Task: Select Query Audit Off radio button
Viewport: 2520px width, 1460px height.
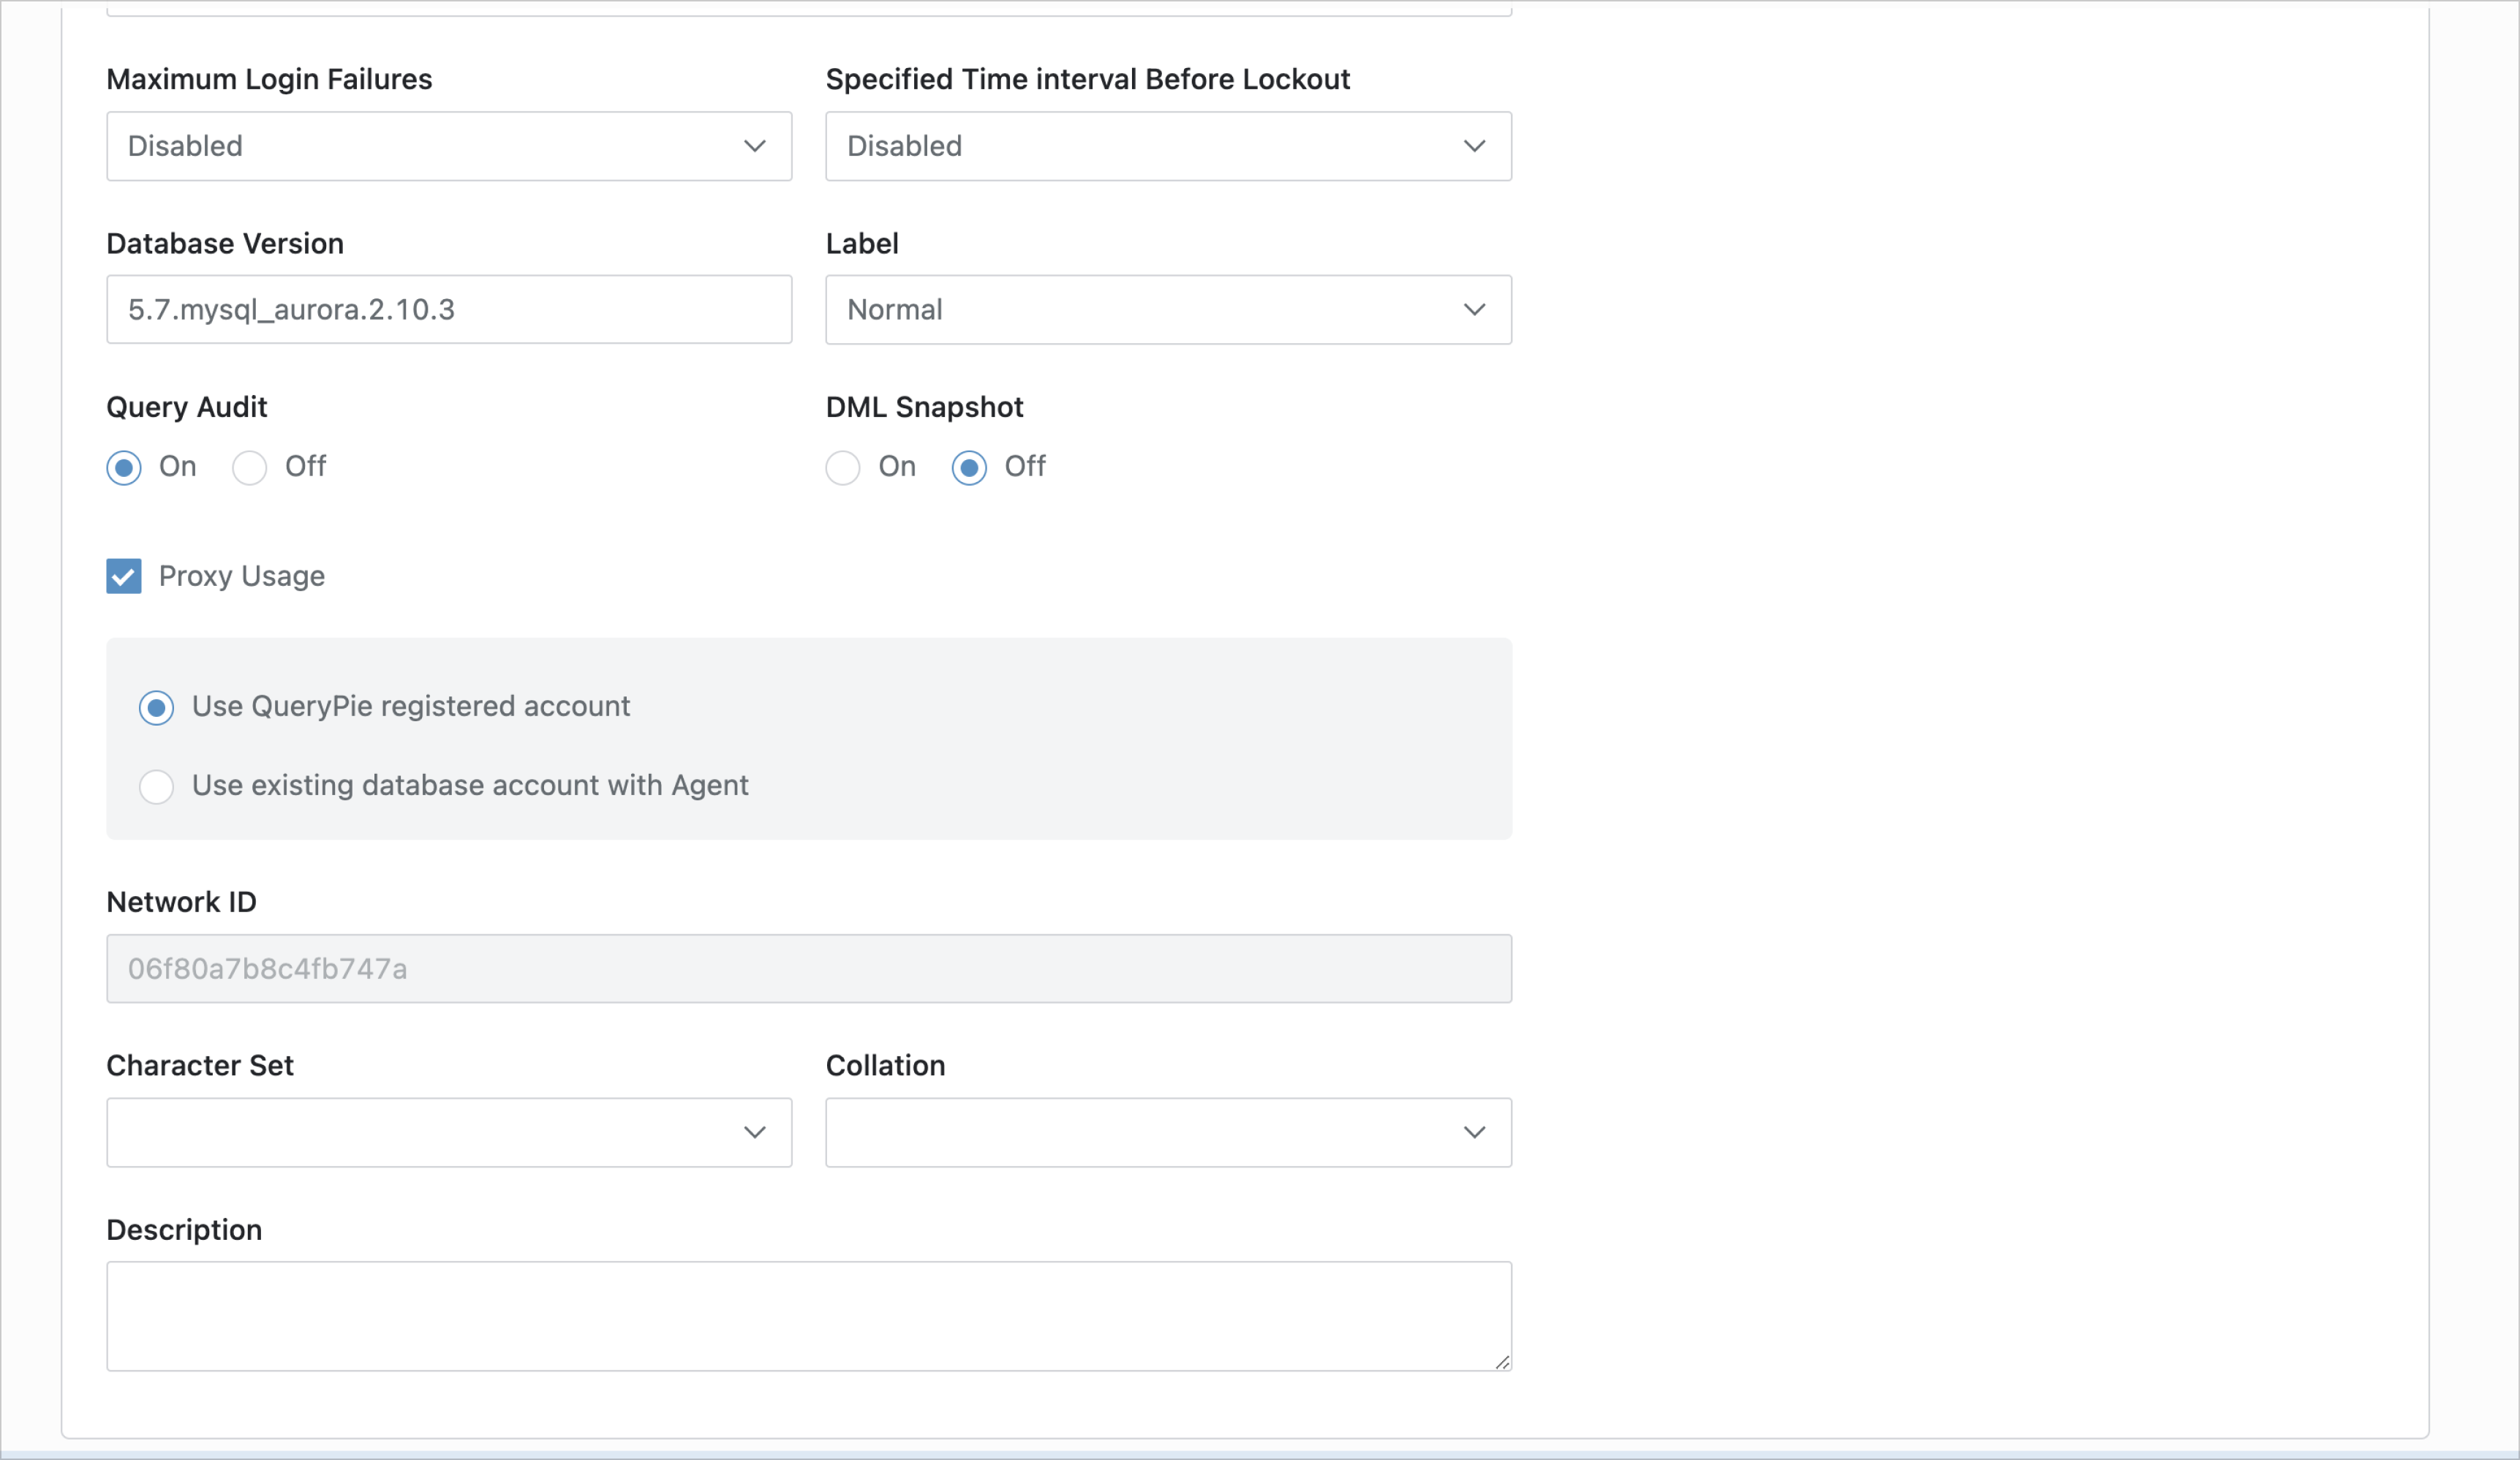Action: [x=250, y=467]
